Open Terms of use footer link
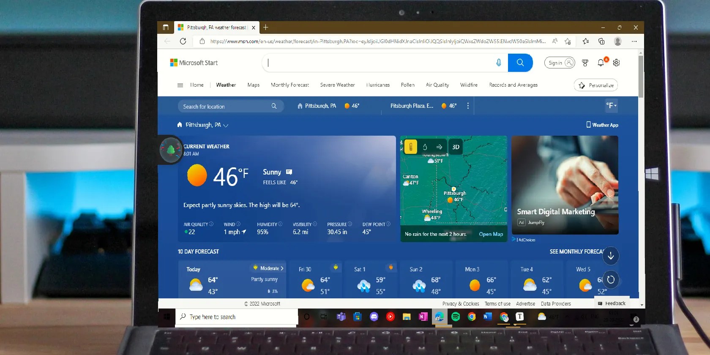Screen dimensions: 710x355 497,304
